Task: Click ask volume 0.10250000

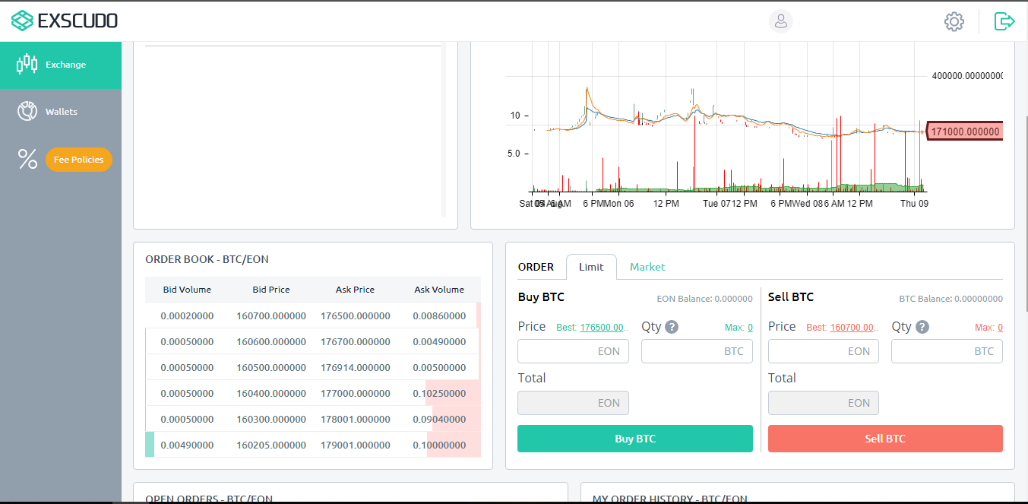Action: click(439, 393)
